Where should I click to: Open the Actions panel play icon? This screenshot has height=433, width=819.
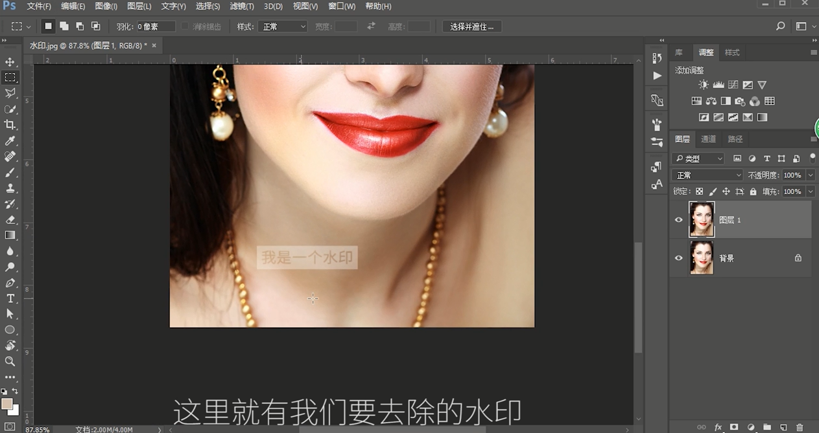[x=657, y=76]
